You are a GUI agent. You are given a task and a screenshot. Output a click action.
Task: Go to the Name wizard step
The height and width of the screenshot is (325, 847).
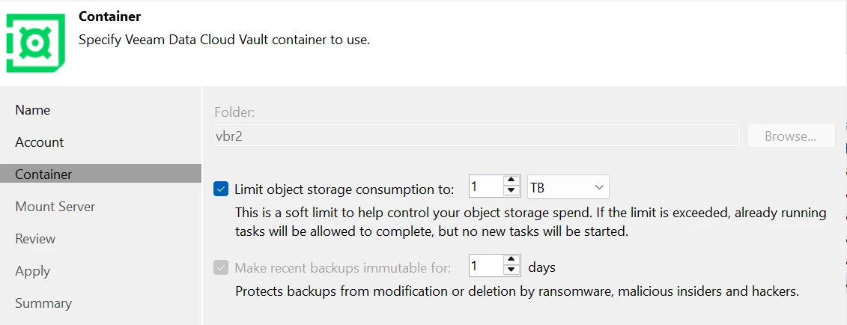[x=33, y=110]
